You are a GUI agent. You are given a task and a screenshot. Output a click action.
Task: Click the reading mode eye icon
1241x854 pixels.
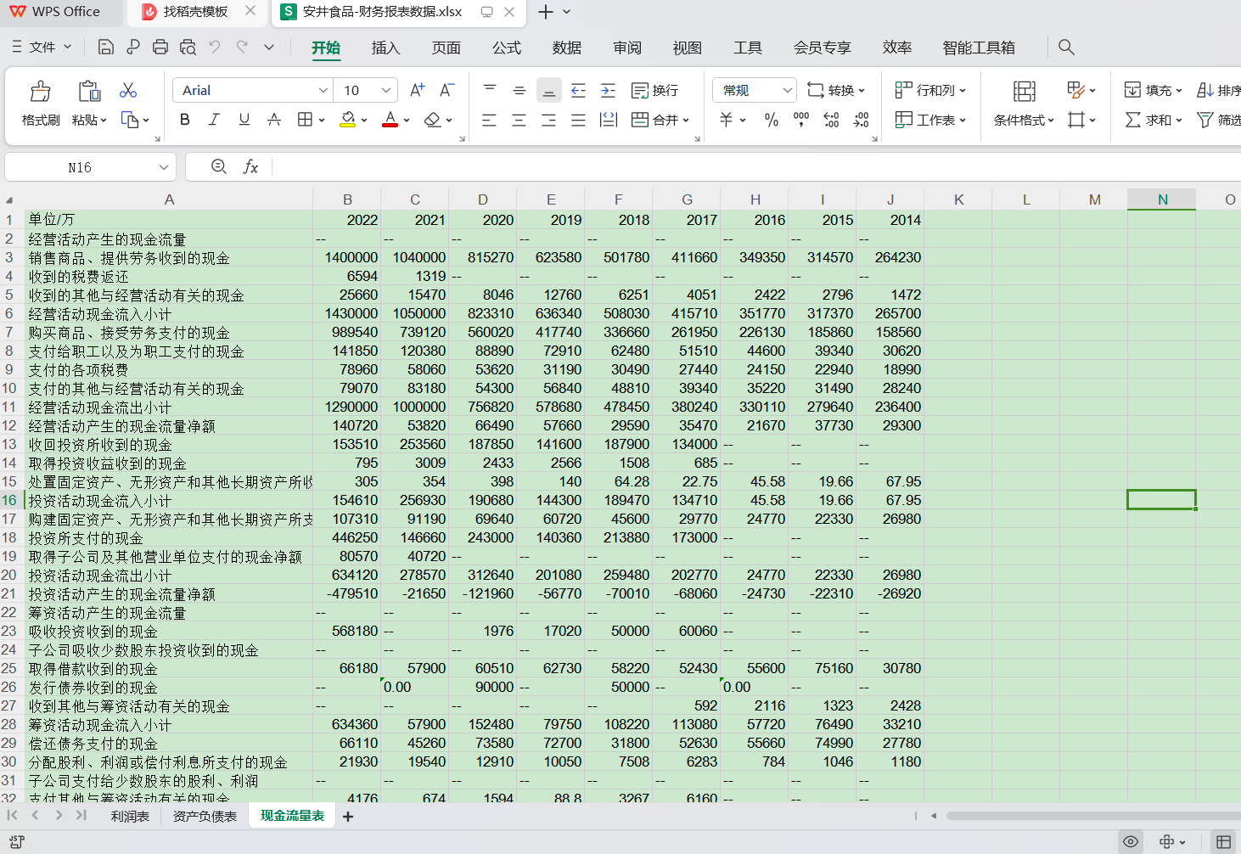tap(1131, 842)
